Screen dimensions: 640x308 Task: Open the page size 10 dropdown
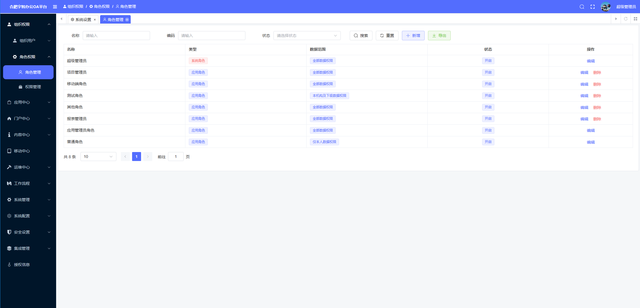click(98, 157)
